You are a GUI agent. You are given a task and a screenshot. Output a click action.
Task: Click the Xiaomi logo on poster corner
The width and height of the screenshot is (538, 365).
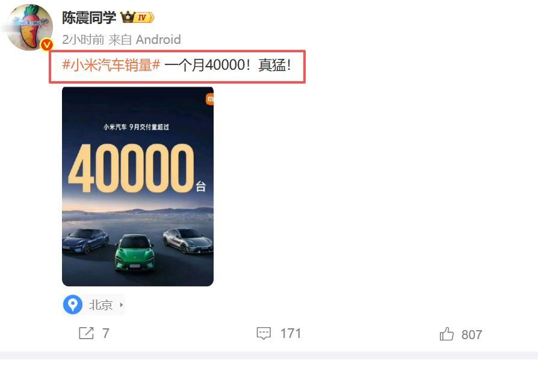209,99
